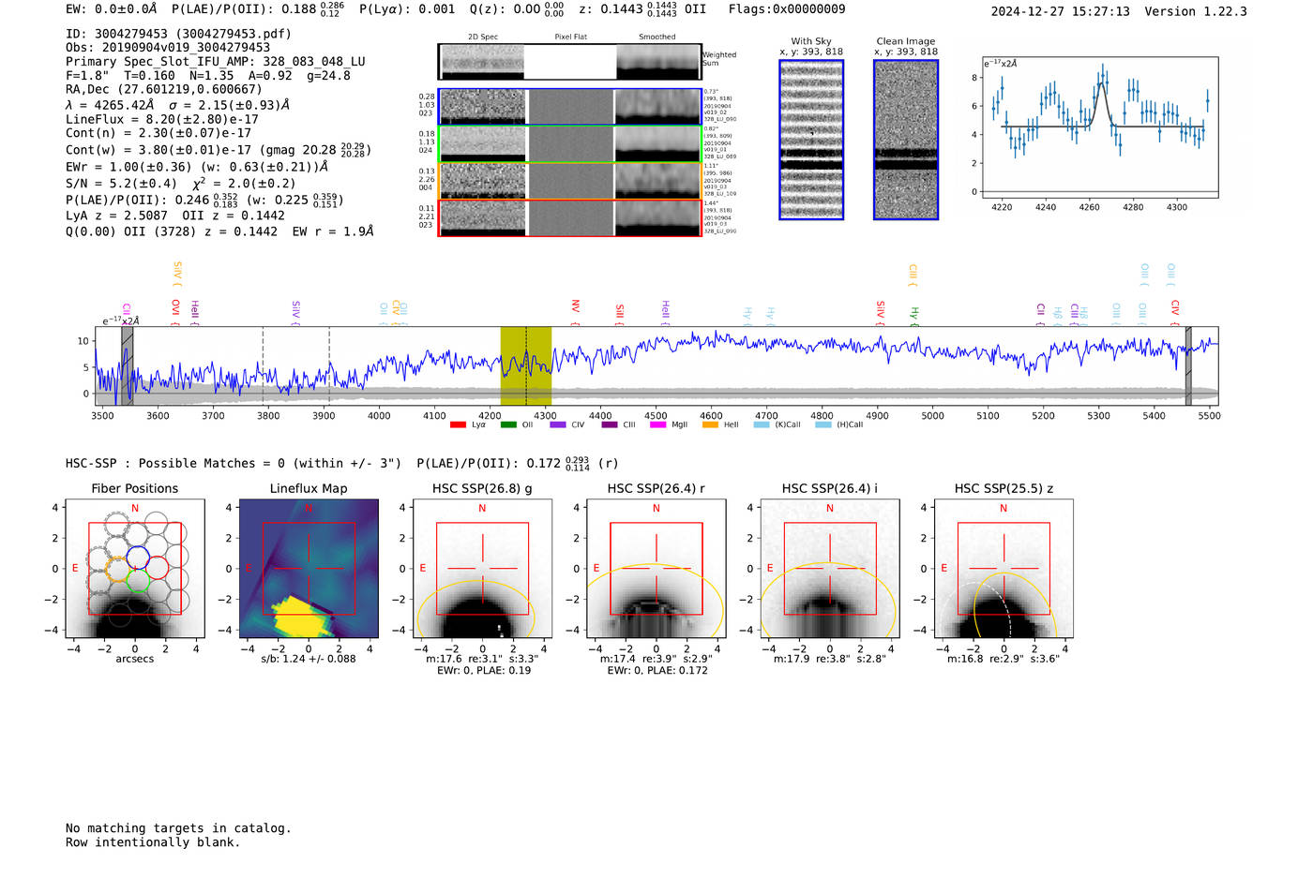Click the EWr: 0, PLAE: 0.172 caption
The height and width of the screenshot is (893, 1313).
[x=656, y=671]
